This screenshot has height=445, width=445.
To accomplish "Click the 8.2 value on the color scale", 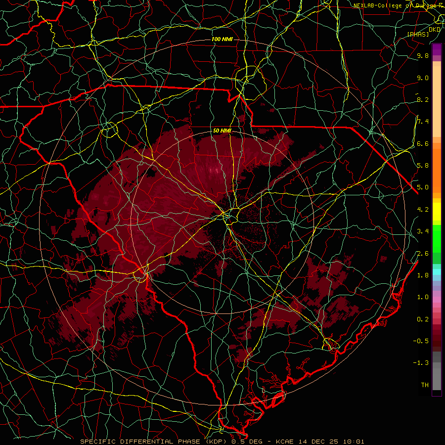I will tap(423, 99).
